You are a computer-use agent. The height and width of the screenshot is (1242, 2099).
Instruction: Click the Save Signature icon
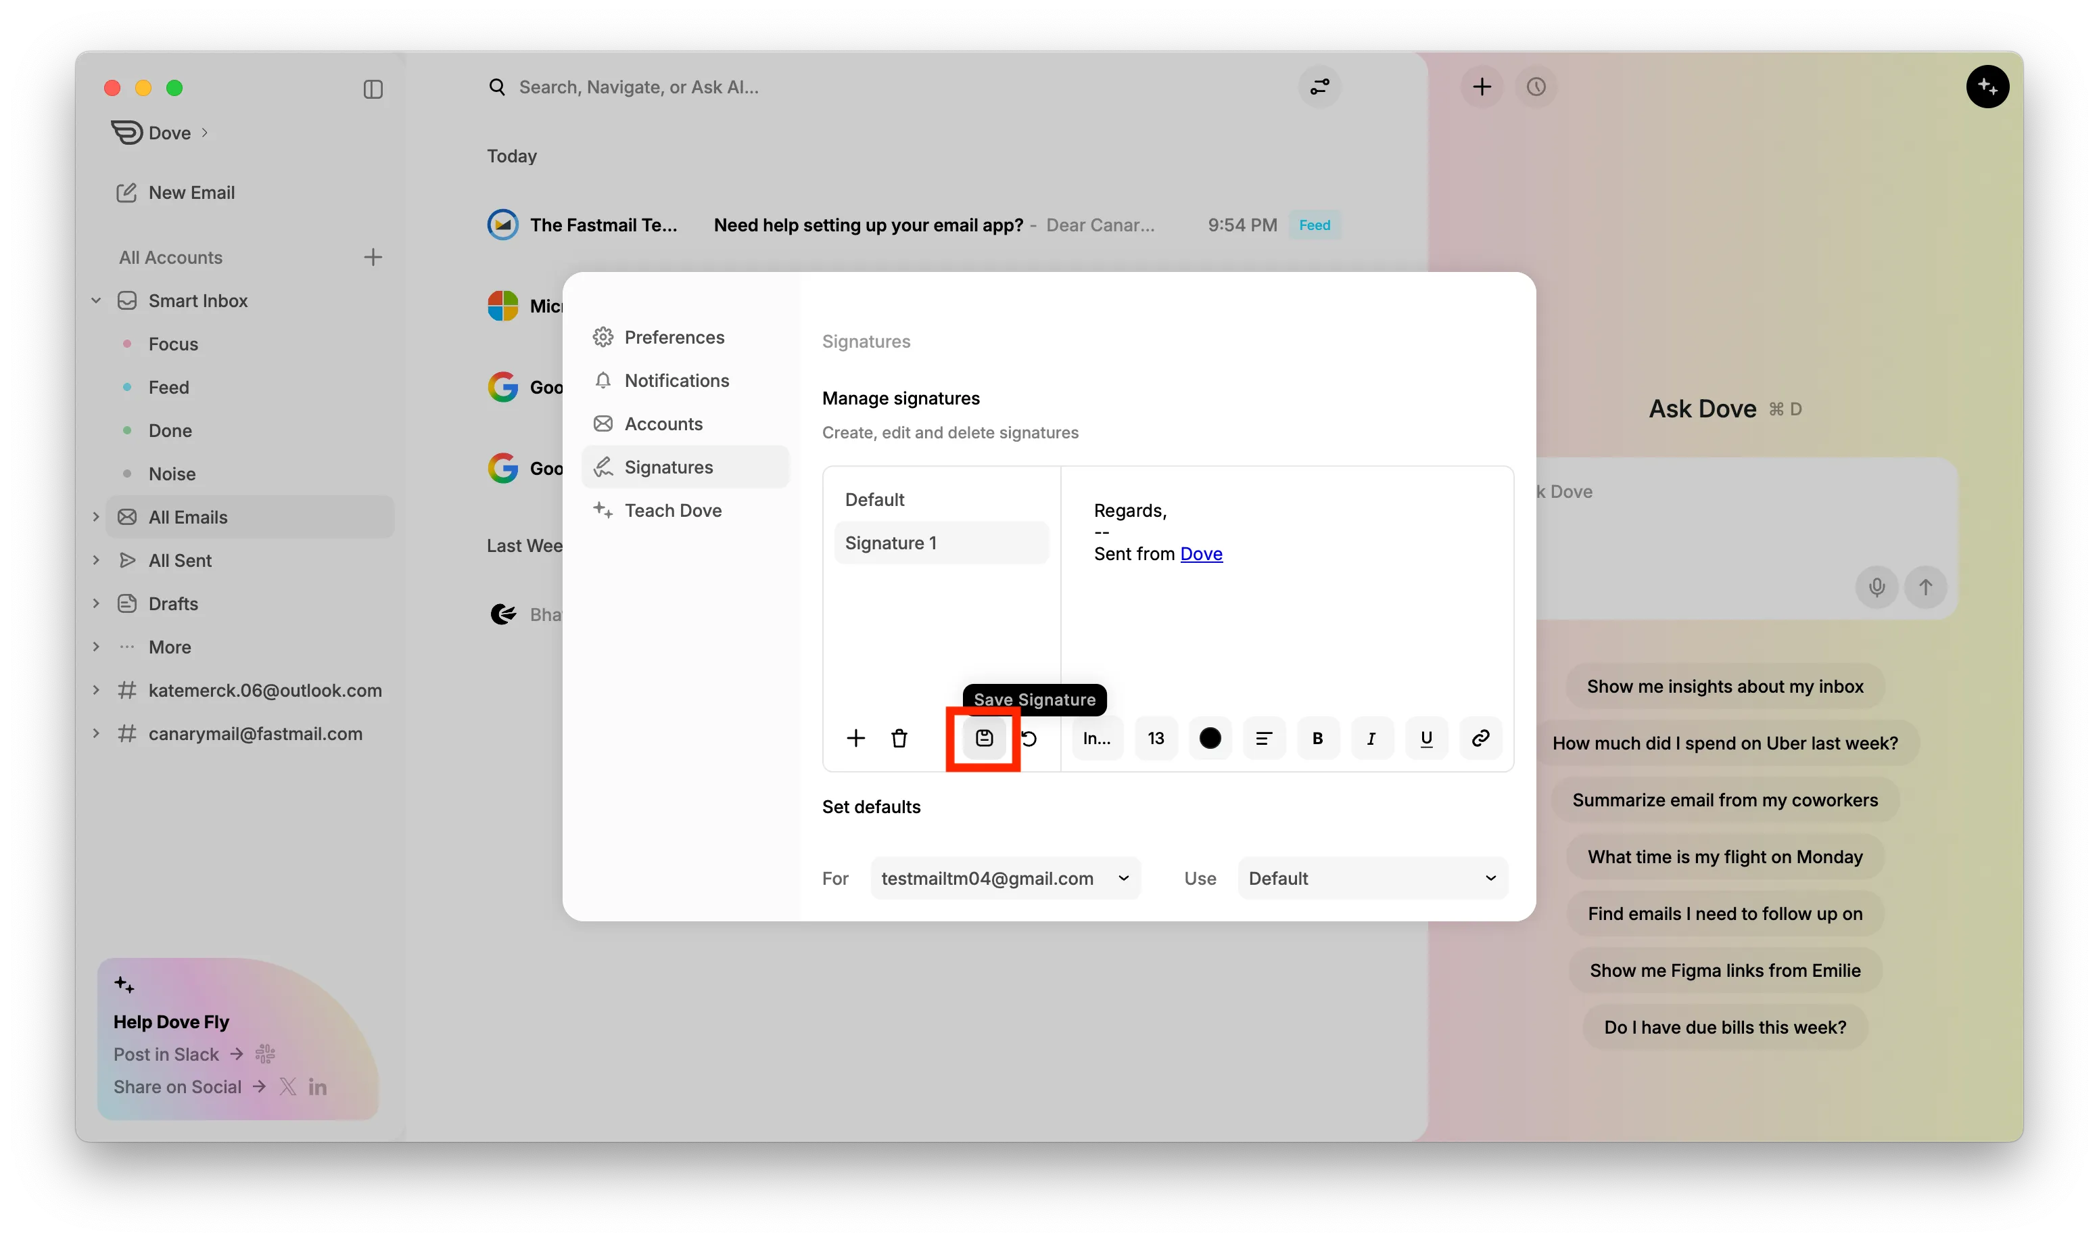coord(984,738)
